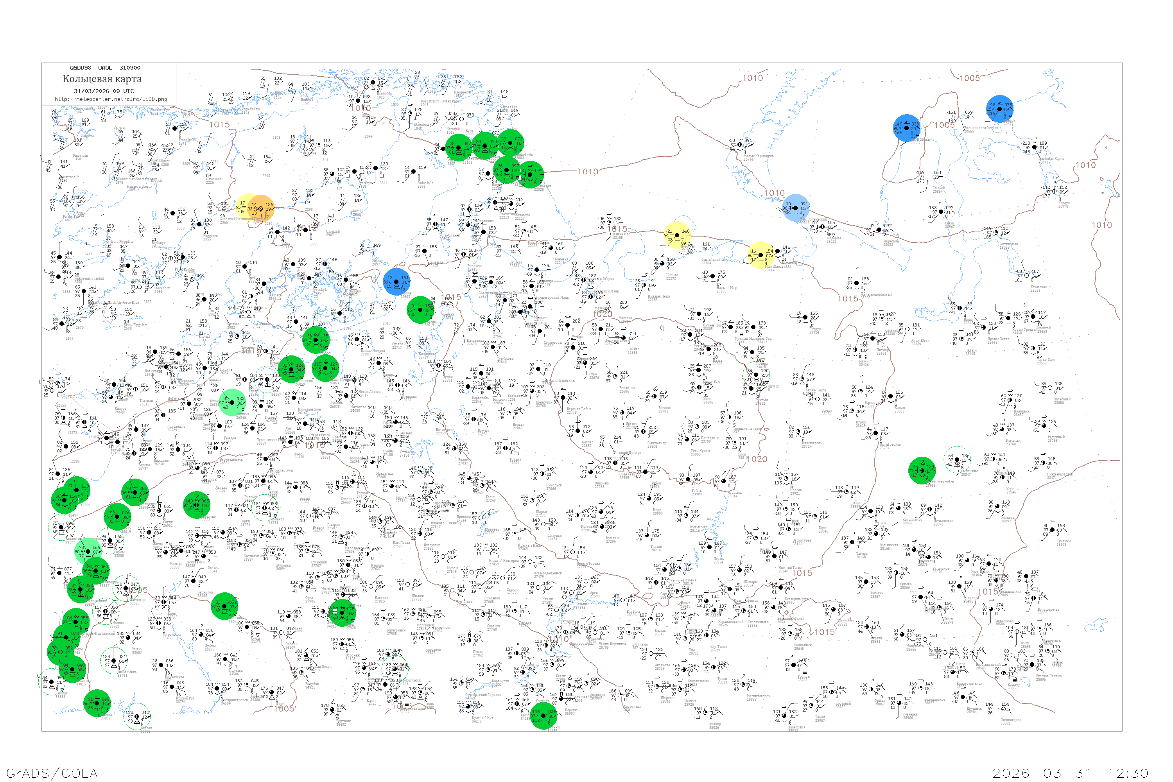Open the meteocenter.net USDD.png URL
The image size is (1173, 782).
click(x=111, y=99)
